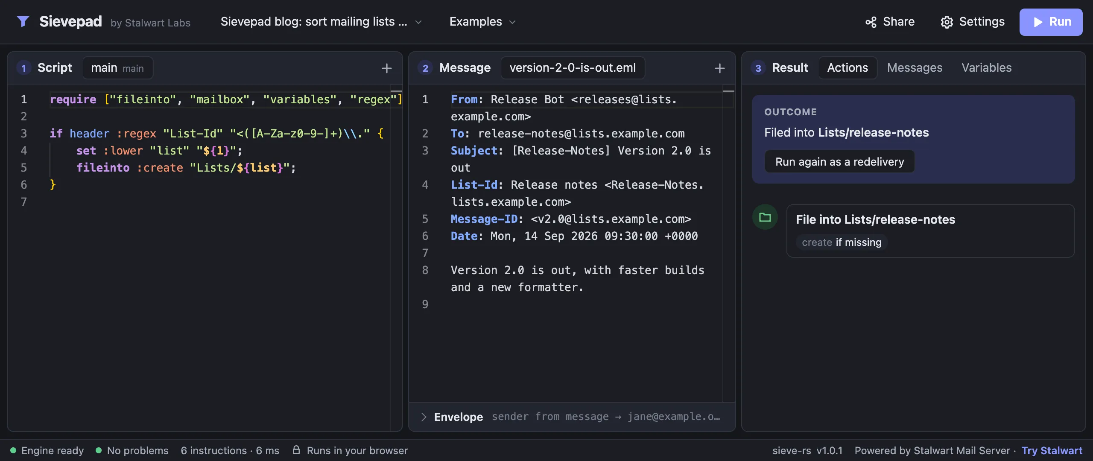Screen dimensions: 1093x461
Task: Select the version-2-0-is-out.eml message tab
Action: point(573,68)
